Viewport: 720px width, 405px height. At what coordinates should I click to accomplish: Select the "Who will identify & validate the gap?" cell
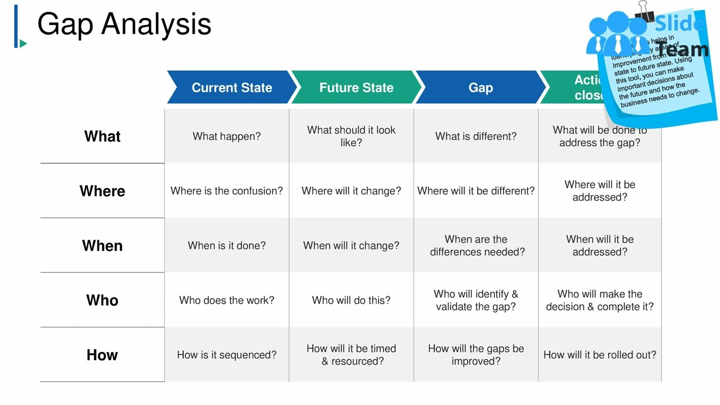click(x=476, y=300)
